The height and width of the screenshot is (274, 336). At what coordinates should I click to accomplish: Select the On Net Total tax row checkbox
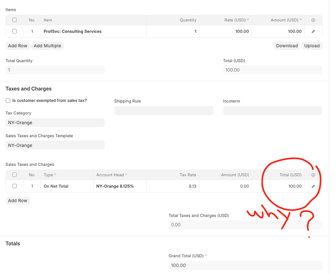point(14,186)
